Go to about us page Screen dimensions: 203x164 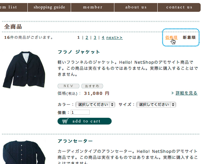[x=136, y=7]
